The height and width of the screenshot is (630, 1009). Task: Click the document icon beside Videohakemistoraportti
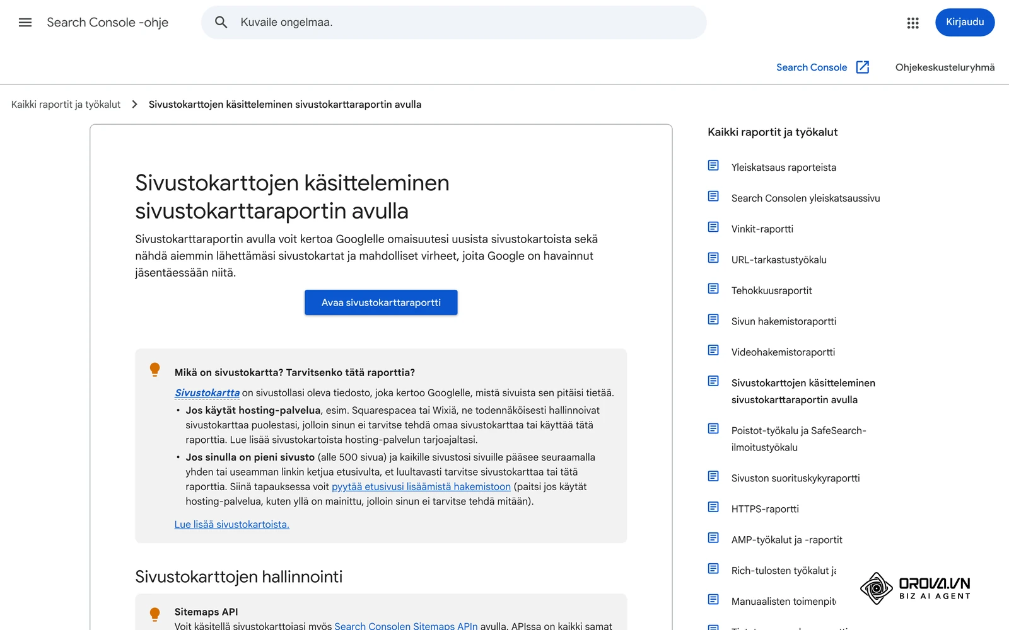[713, 350]
